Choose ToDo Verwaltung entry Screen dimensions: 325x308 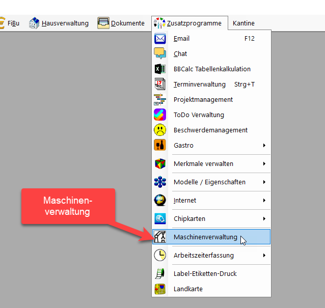click(x=211, y=115)
